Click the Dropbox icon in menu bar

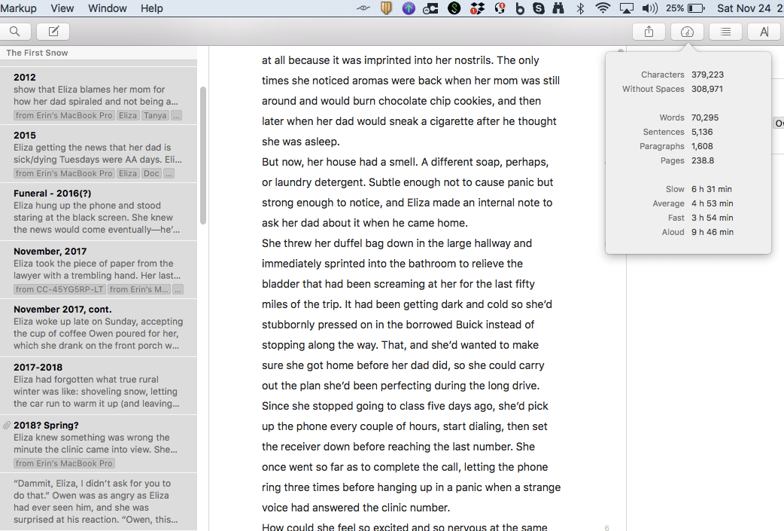476,8
